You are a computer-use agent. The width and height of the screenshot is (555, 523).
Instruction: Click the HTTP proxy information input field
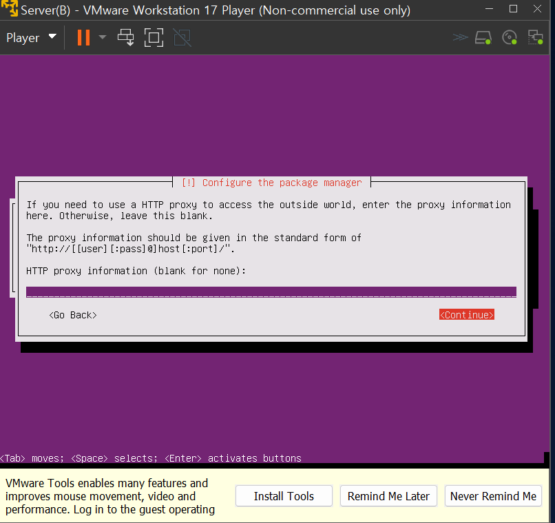(x=271, y=292)
